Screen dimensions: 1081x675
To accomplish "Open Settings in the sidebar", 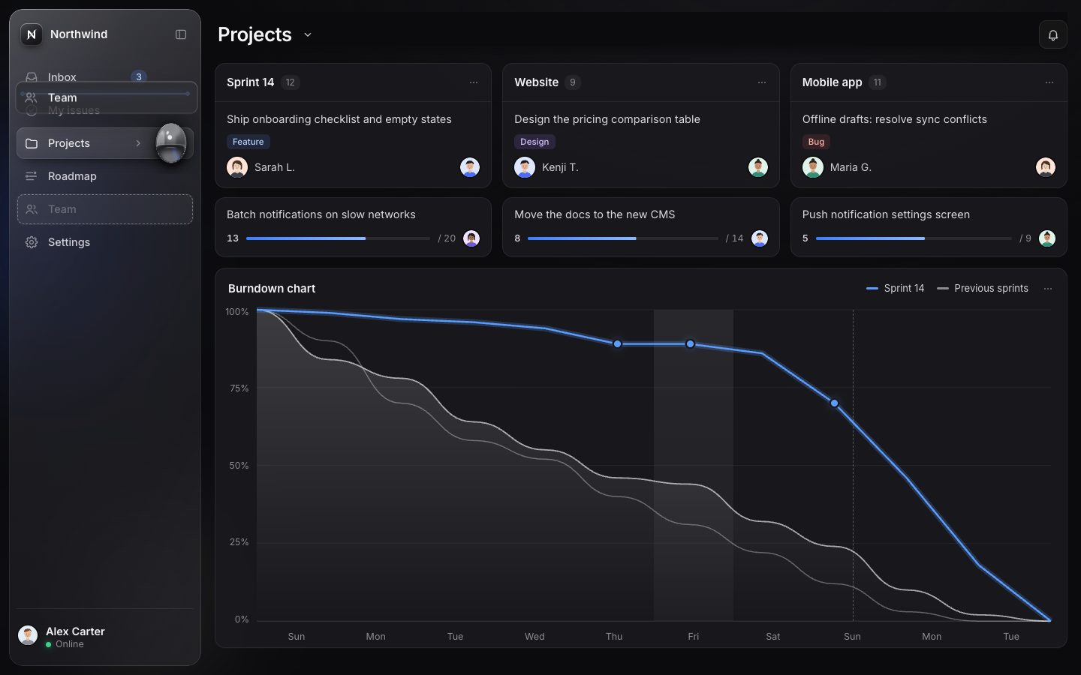I will click(105, 242).
